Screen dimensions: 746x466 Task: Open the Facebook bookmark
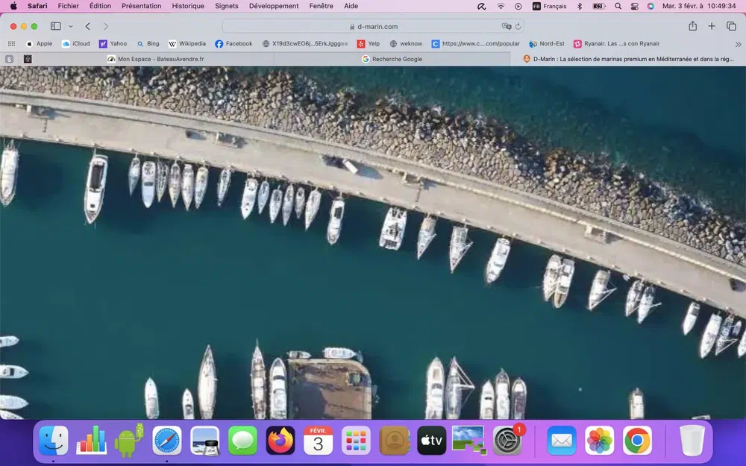tap(233, 44)
